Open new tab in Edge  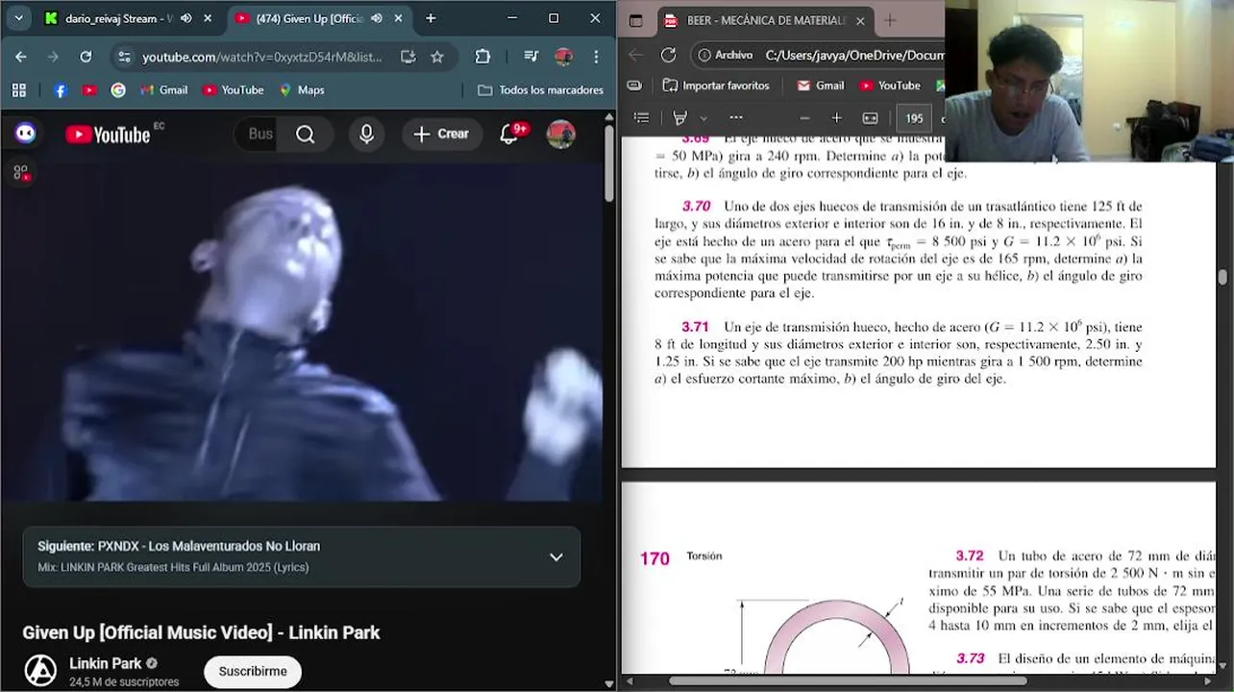tap(890, 20)
